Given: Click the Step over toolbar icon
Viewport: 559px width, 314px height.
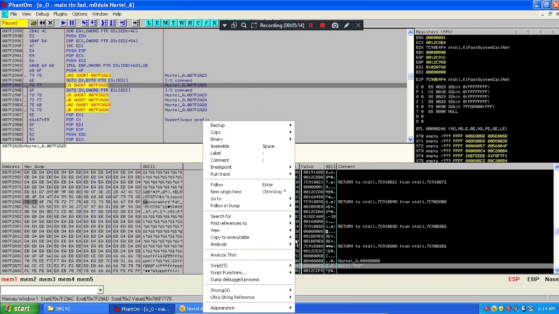Looking at the screenshot, I should (93, 23).
